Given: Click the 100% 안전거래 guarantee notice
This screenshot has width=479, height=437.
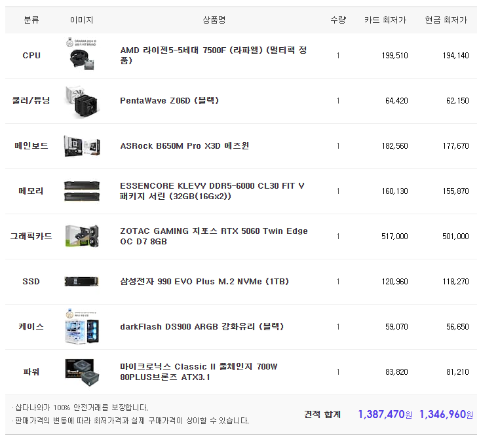Looking at the screenshot, I should (x=80, y=408).
